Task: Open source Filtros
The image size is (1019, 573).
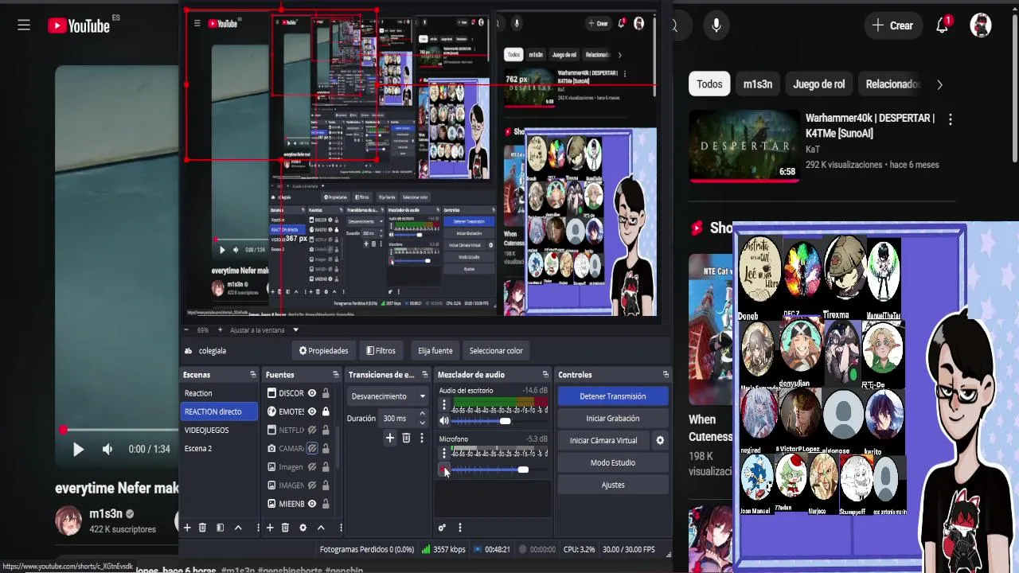Action: click(381, 351)
